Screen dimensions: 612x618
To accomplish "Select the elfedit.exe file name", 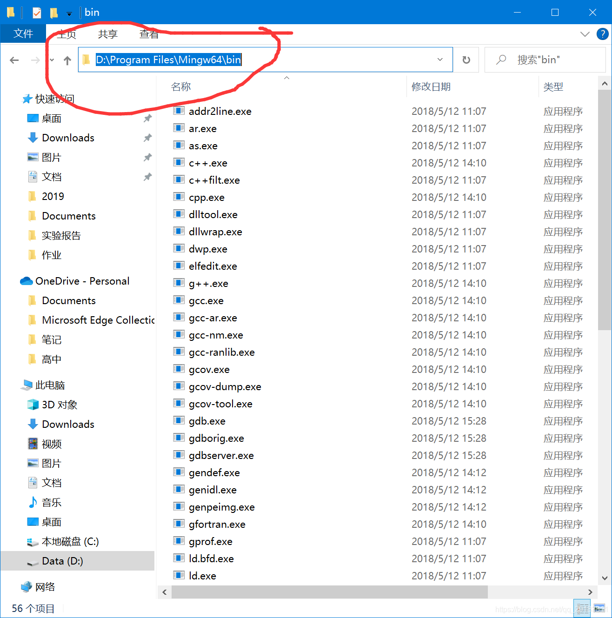I will coord(213,266).
